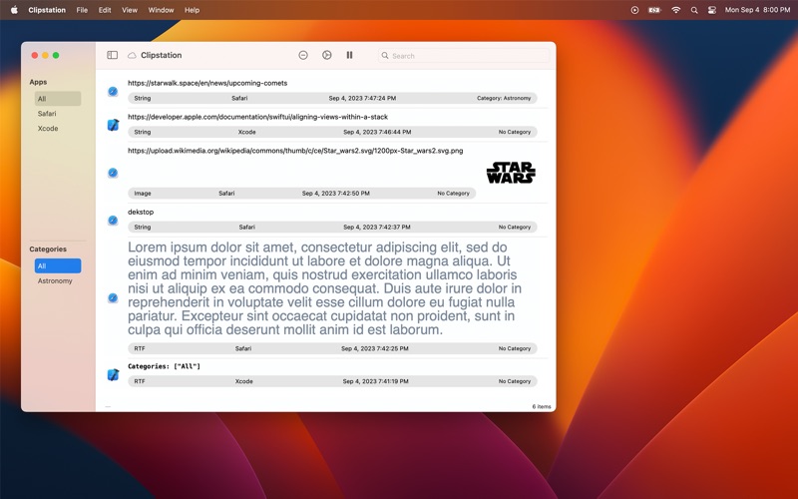Open the Apple menu

(x=14, y=10)
